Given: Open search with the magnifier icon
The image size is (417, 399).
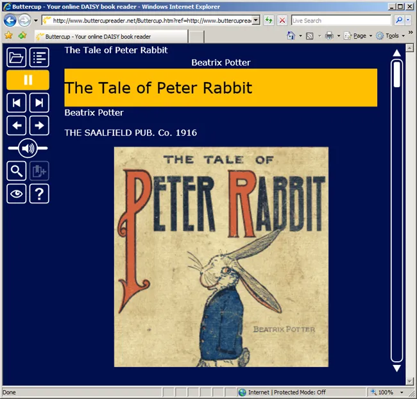Looking at the screenshot, I should 17,171.
